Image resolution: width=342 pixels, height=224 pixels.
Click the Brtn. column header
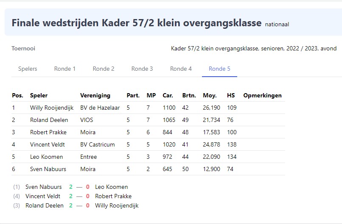[189, 95]
